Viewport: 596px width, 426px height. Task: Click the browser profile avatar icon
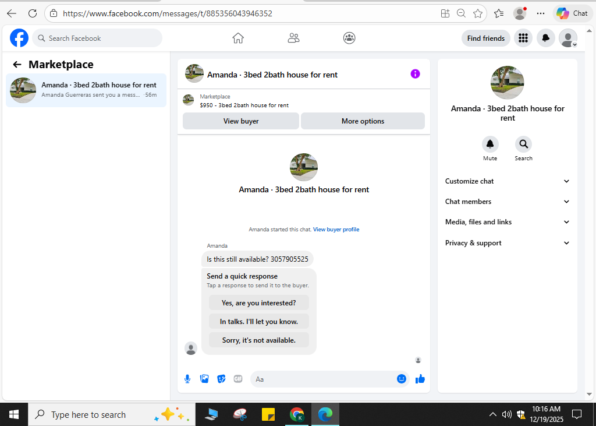[x=520, y=13]
